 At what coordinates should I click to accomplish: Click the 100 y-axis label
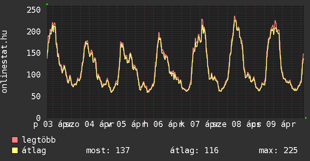33,75
